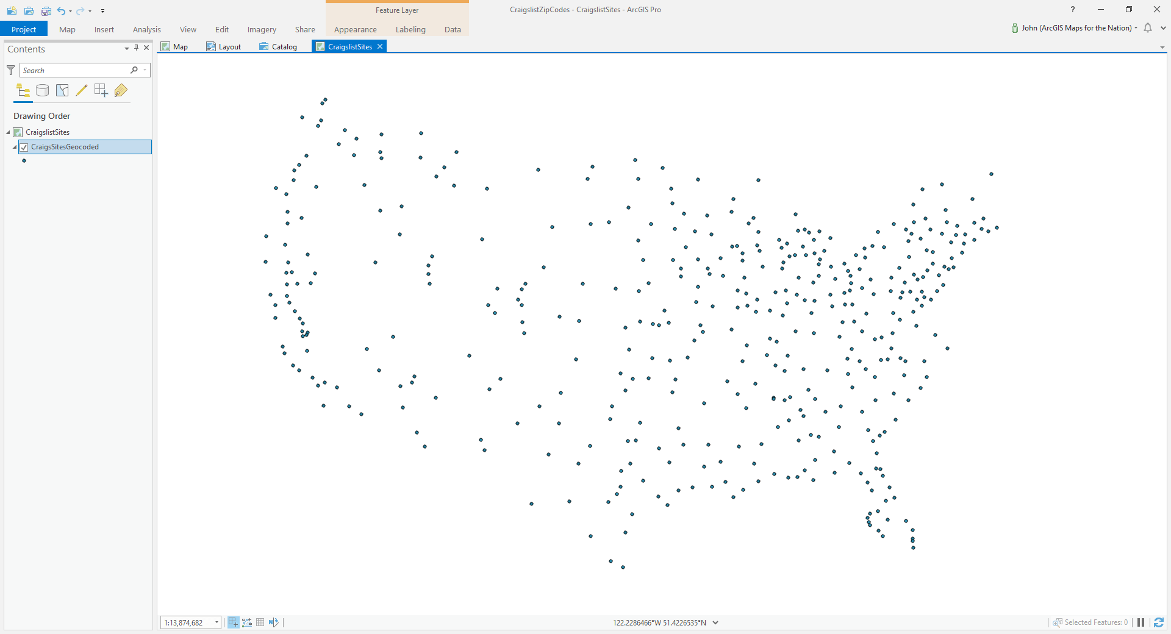The image size is (1171, 634).
Task: Select the CraigslistSites map in Contents
Action: pyautogui.click(x=48, y=132)
